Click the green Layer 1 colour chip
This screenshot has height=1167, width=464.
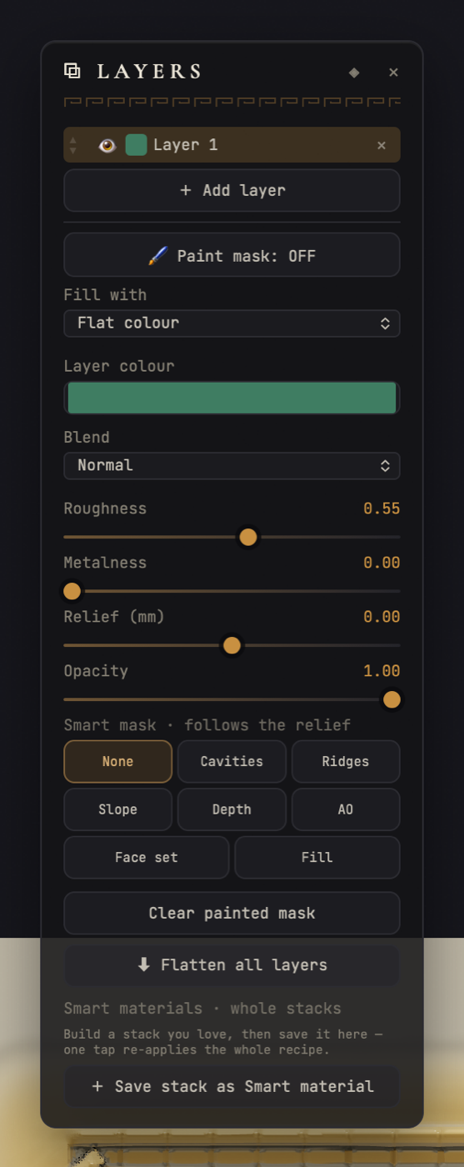(x=136, y=145)
